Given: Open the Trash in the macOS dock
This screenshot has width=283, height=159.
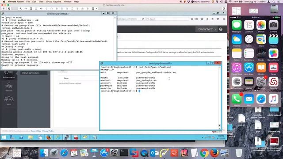Looking at the screenshot, I should (239, 153).
